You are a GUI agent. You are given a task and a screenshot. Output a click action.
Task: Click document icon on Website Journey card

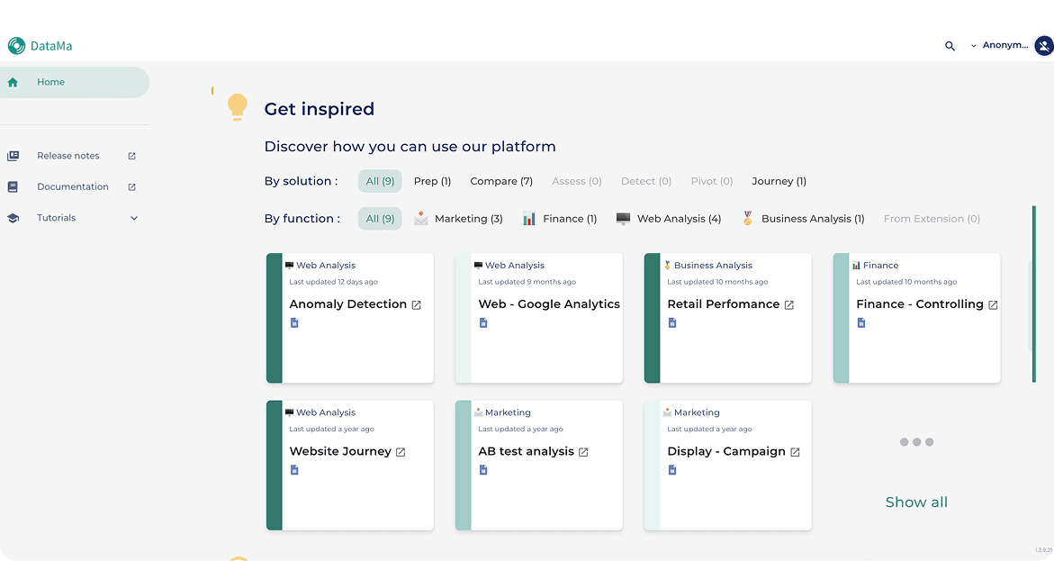point(294,470)
